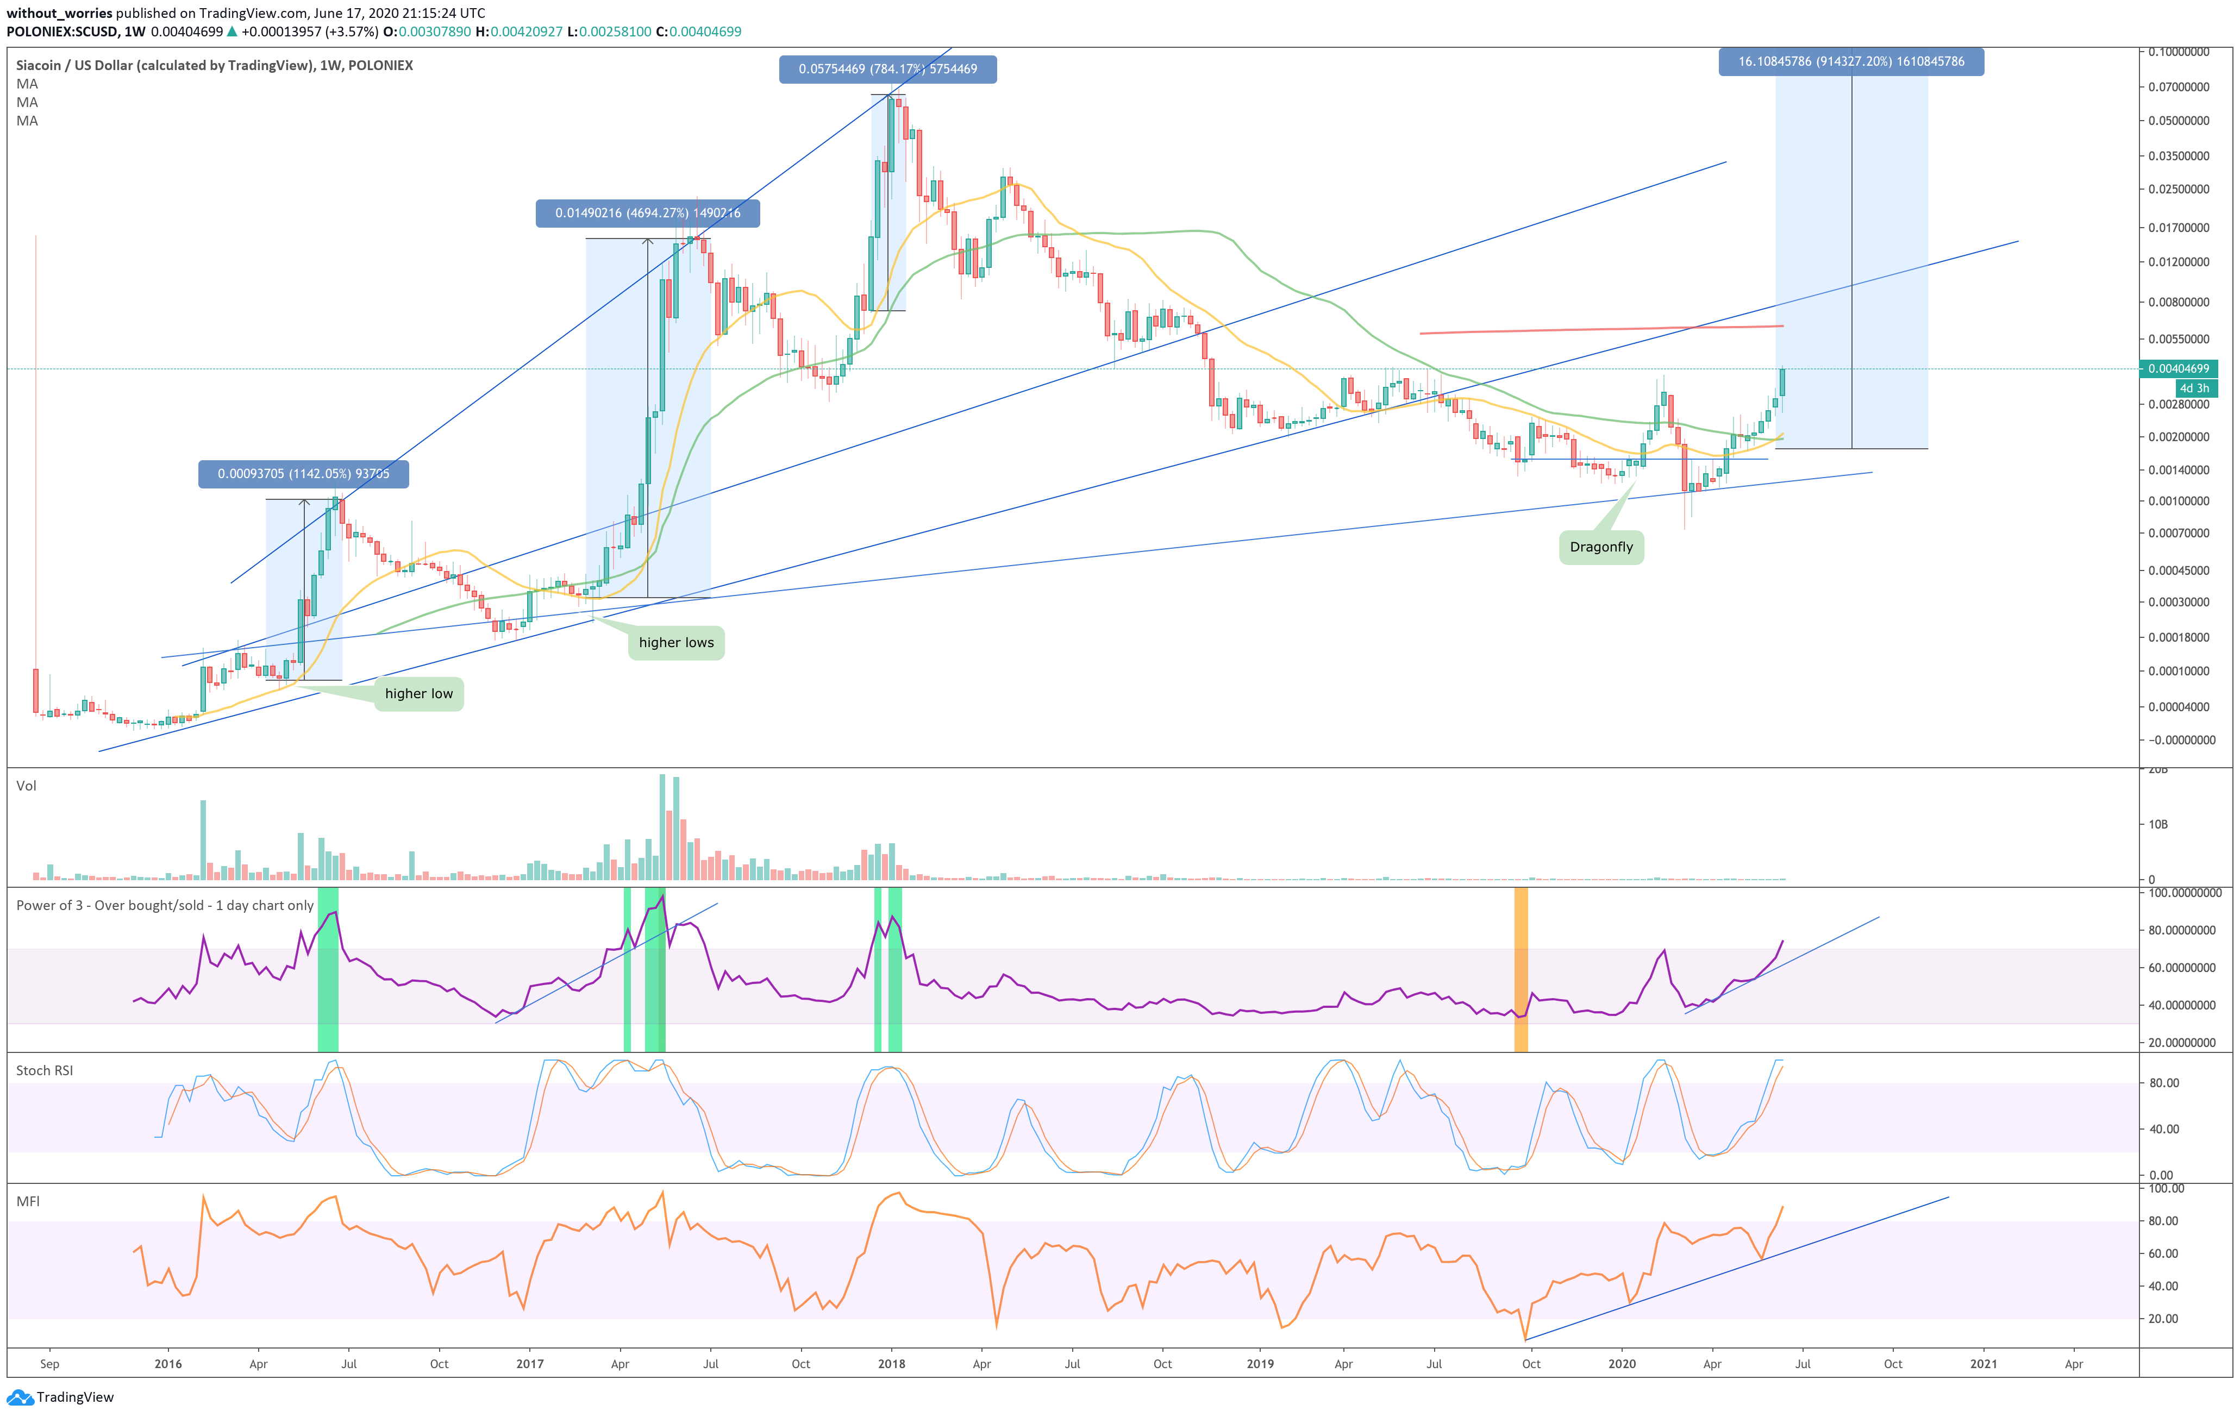Screen dimensions: 2240x1417
Task: Click the 'Stoch RSI' indicator label
Action: coord(45,1070)
